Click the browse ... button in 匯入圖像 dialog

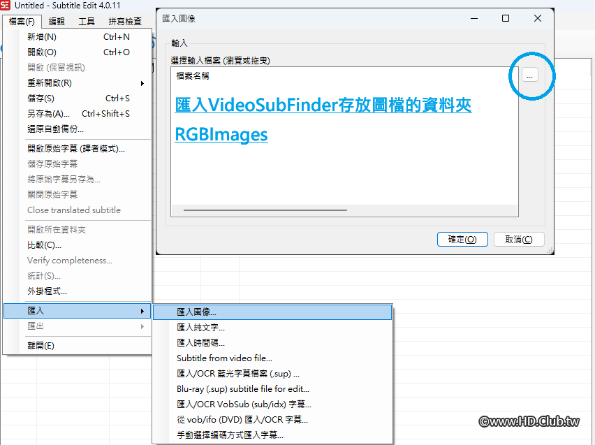tap(530, 75)
